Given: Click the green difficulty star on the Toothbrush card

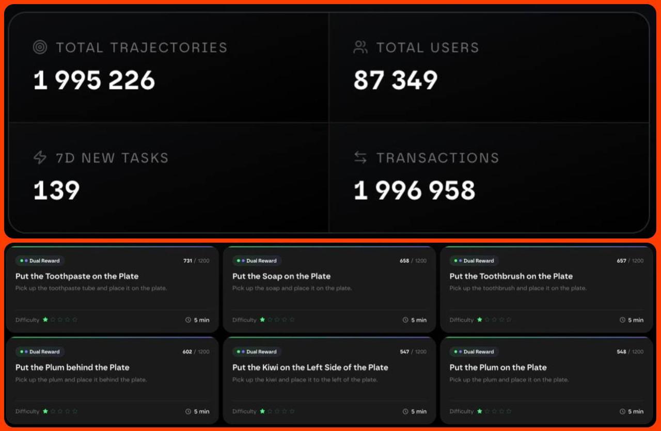Looking at the screenshot, I should click(x=479, y=320).
